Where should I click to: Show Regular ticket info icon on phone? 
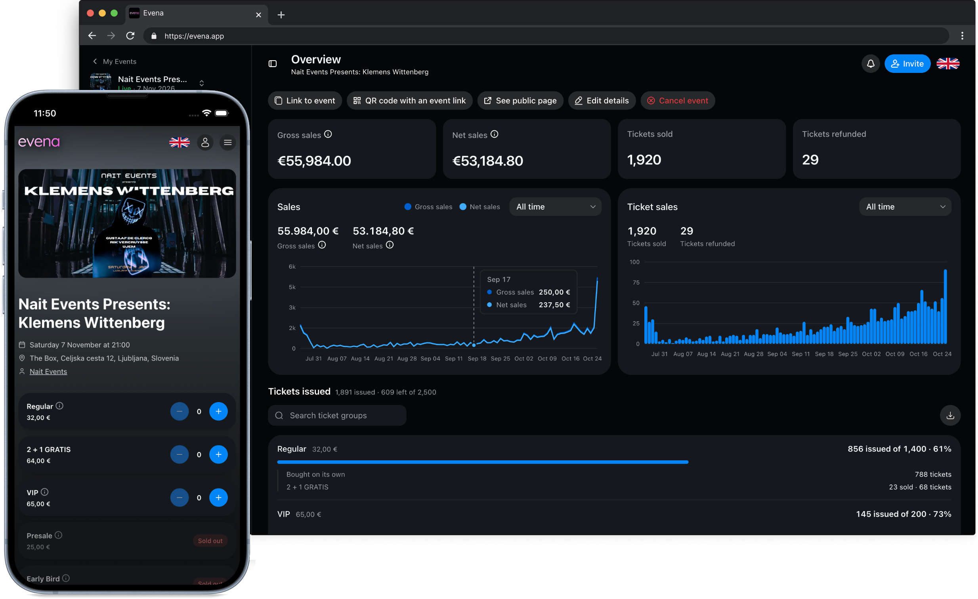click(59, 406)
